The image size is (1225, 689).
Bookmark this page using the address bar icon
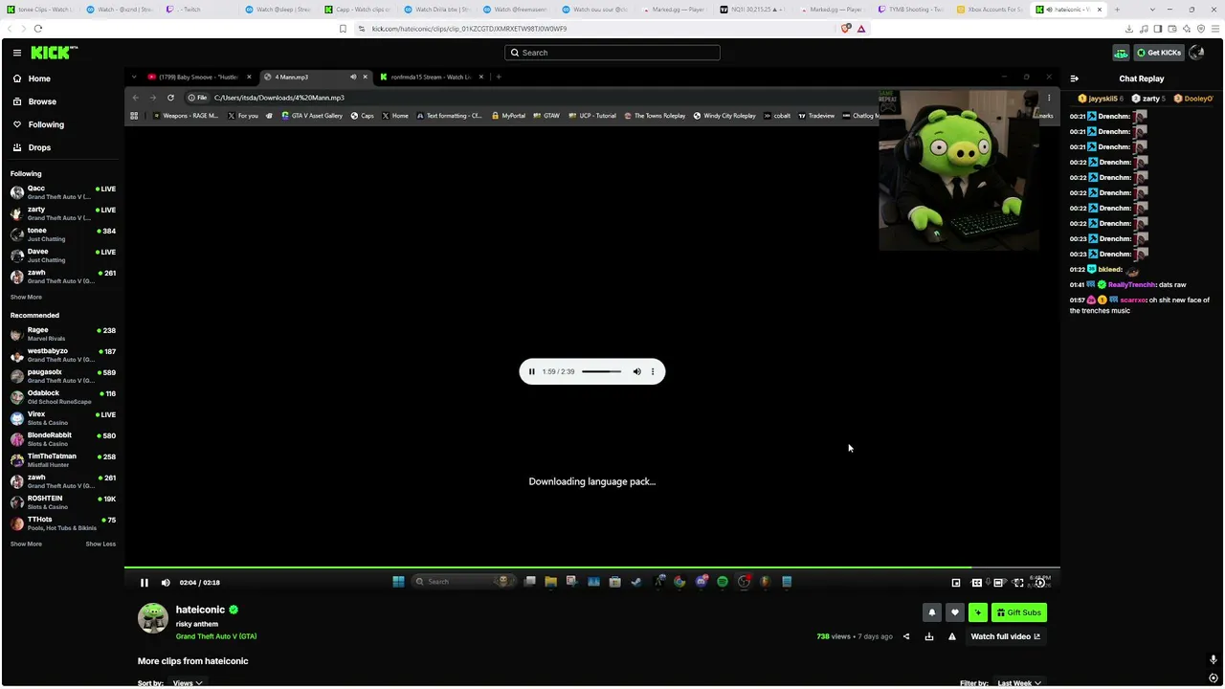[x=343, y=29]
